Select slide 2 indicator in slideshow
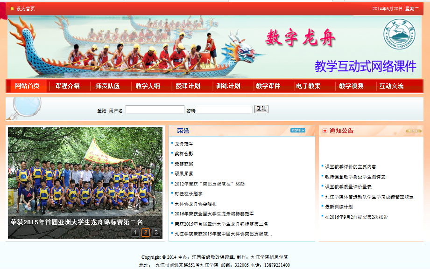This screenshot has height=269, width=430. 146,233
